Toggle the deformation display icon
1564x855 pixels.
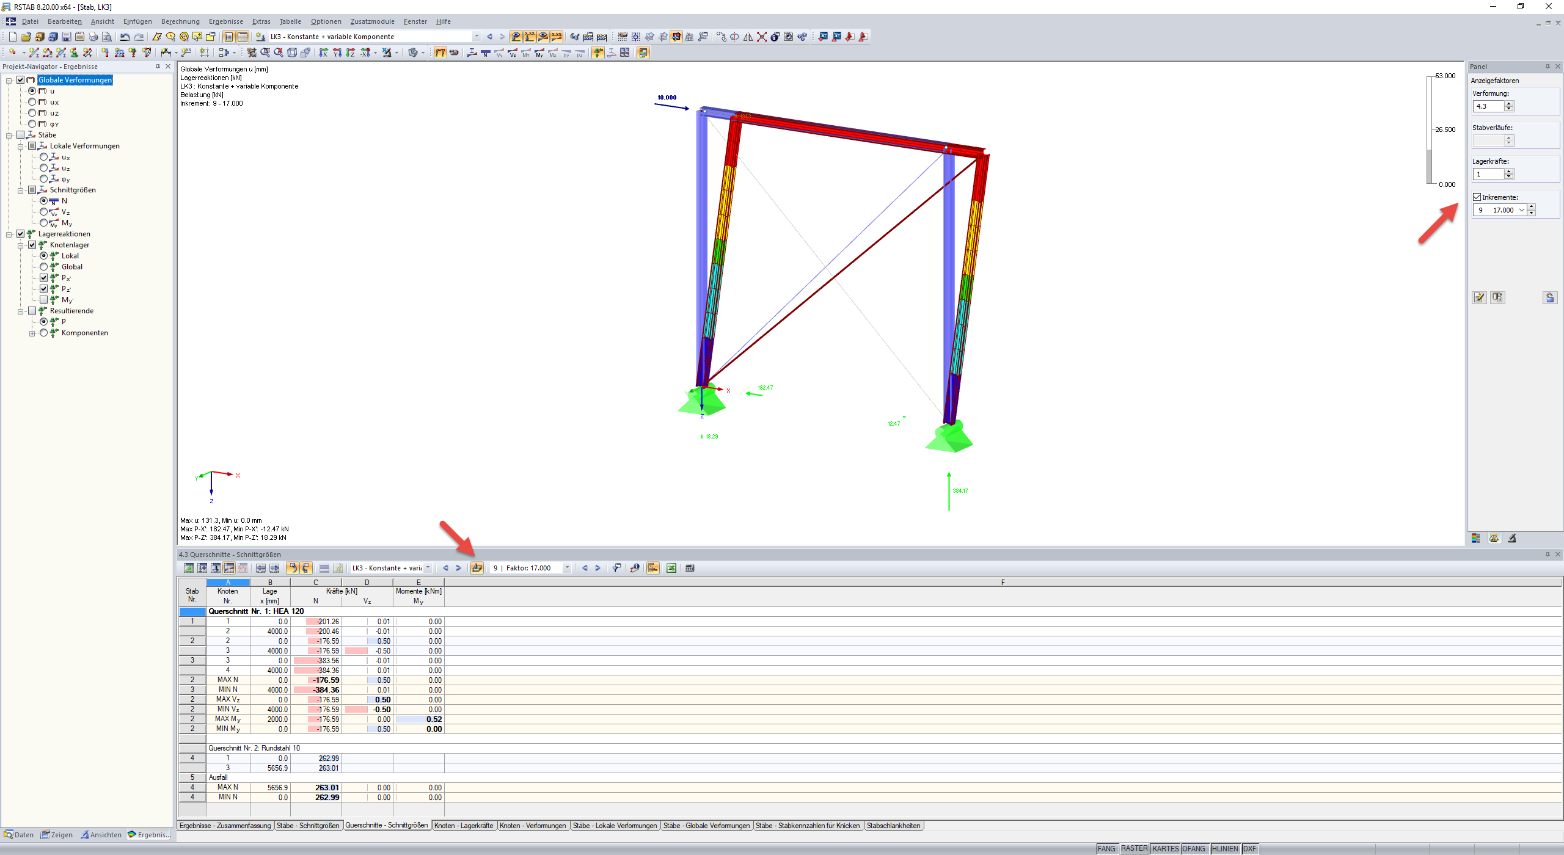click(440, 53)
